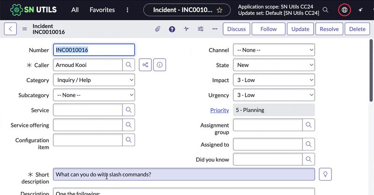Click the Follow button
374x195 pixels.
[x=268, y=29]
